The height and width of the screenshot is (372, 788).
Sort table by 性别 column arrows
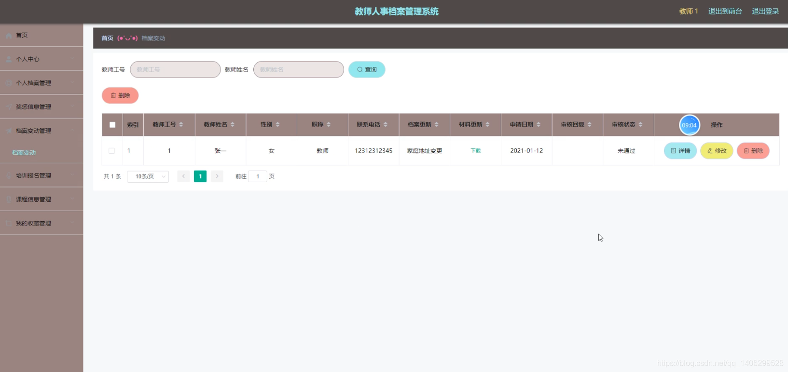point(277,125)
